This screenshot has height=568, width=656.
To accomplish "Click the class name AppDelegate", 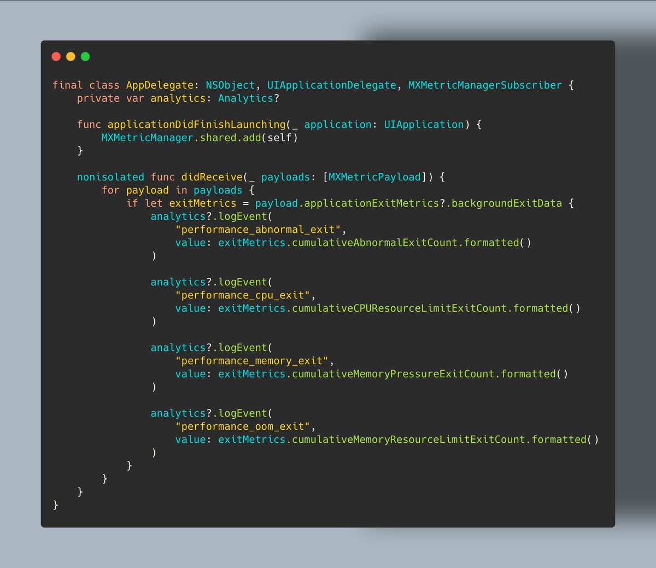I will click(160, 85).
